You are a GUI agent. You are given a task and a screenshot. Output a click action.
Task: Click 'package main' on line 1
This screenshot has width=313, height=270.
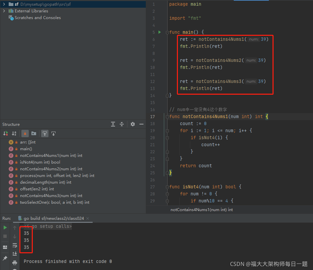click(x=185, y=4)
